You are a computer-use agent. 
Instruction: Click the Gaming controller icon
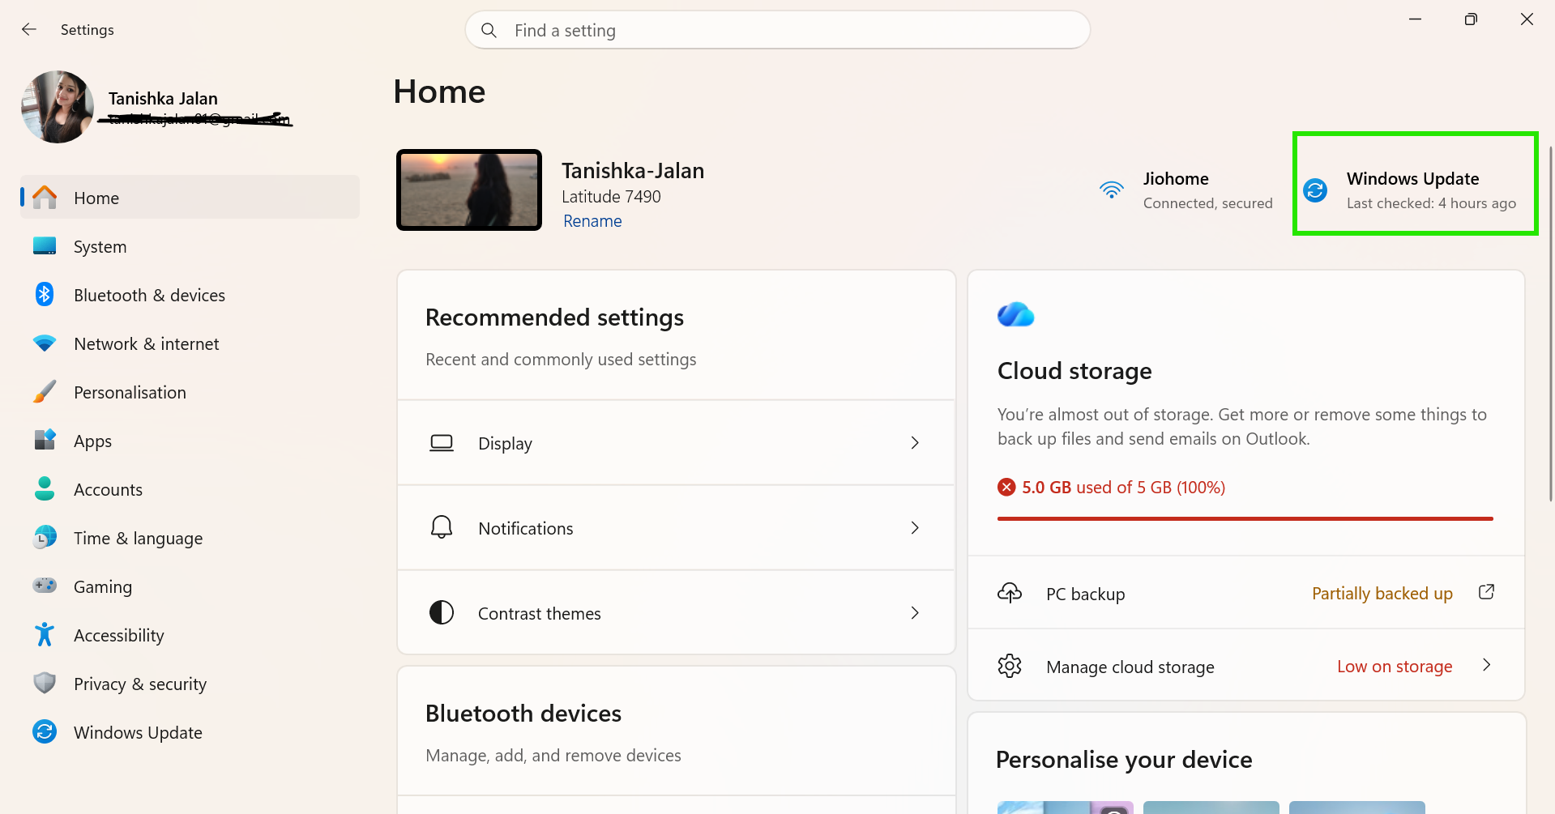(x=45, y=586)
